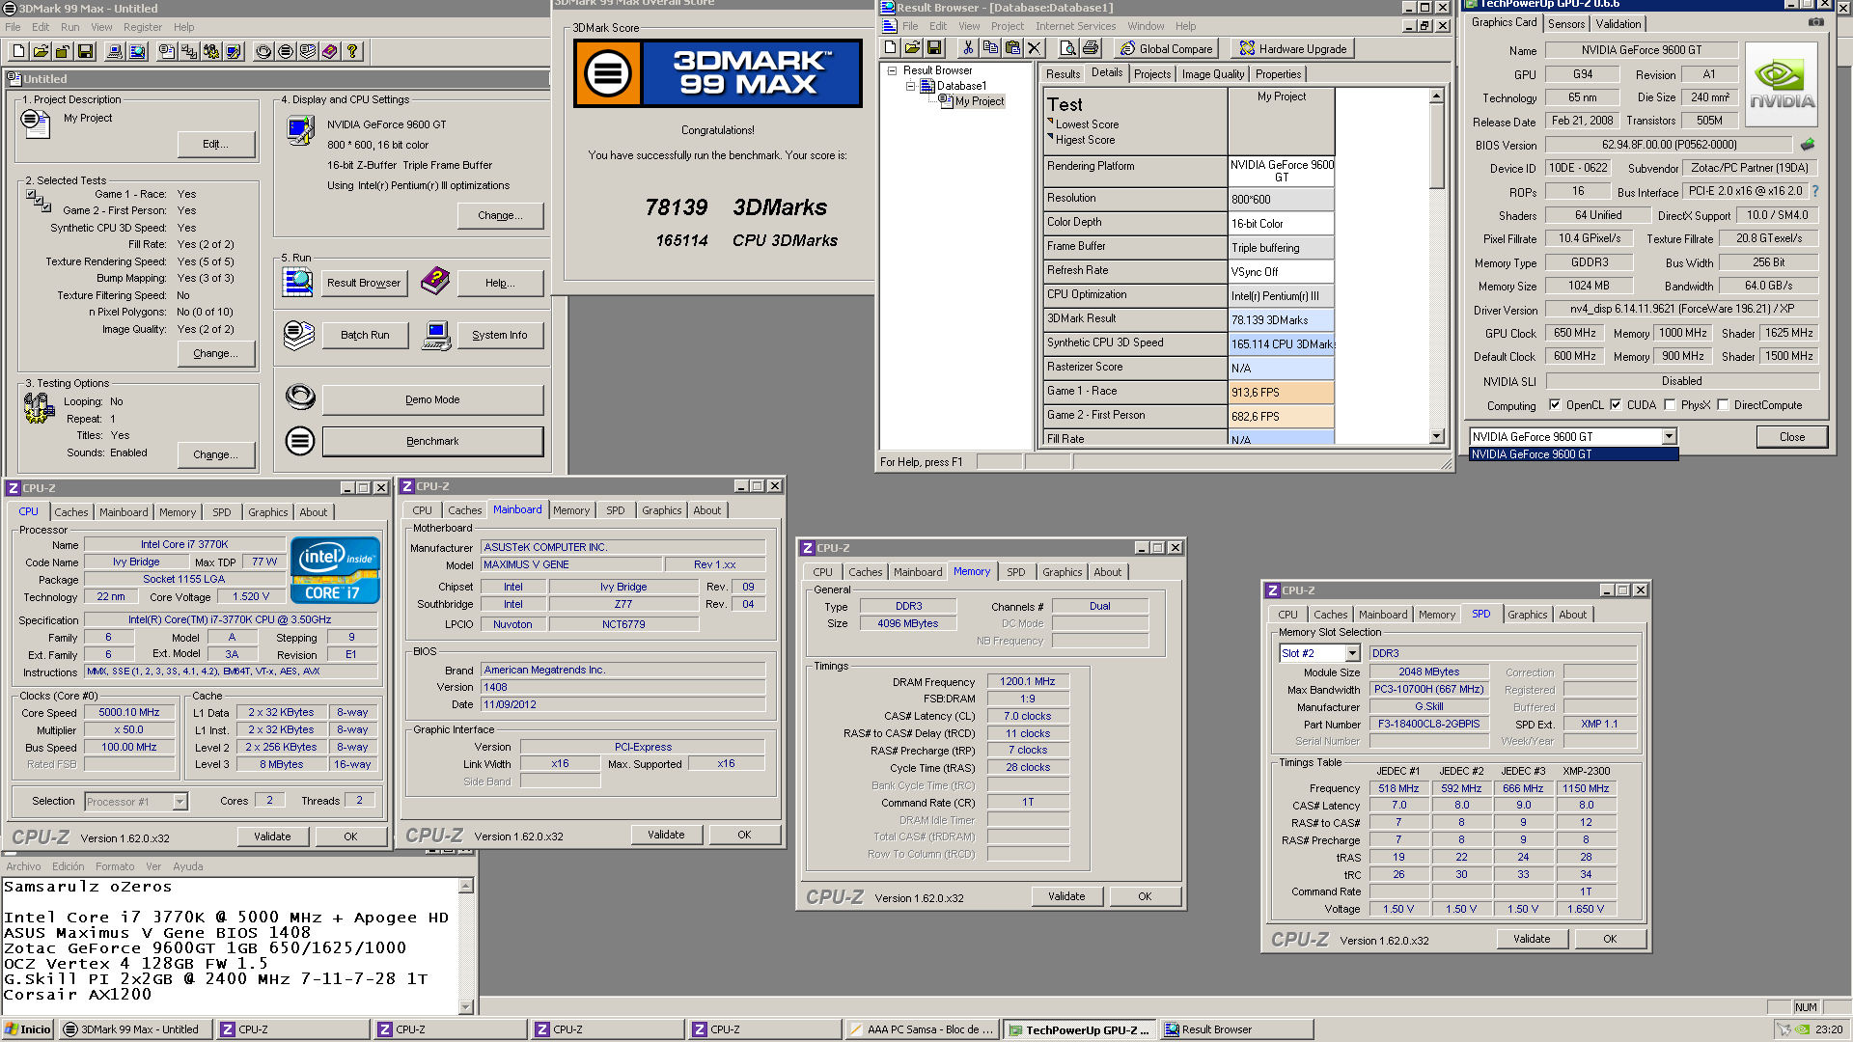Click System Info button in 3DMark
This screenshot has height=1042, width=1853.
click(x=500, y=335)
